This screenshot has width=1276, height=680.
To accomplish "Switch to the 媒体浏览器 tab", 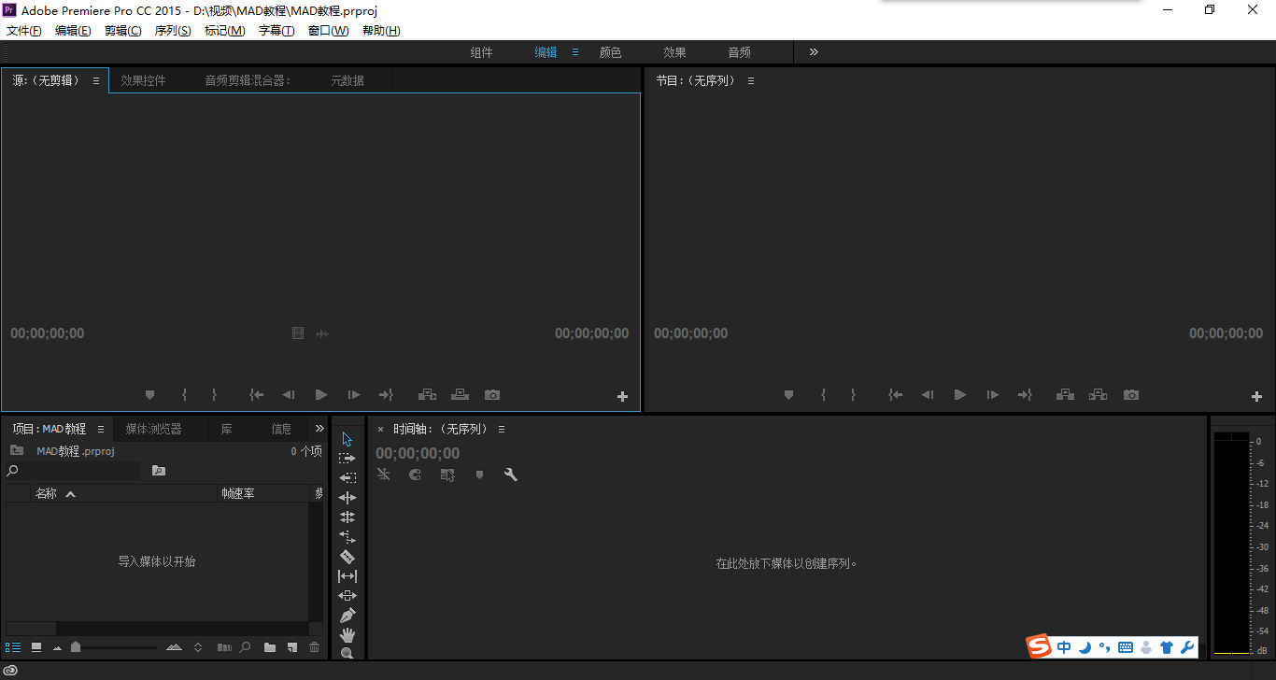I will tap(153, 429).
